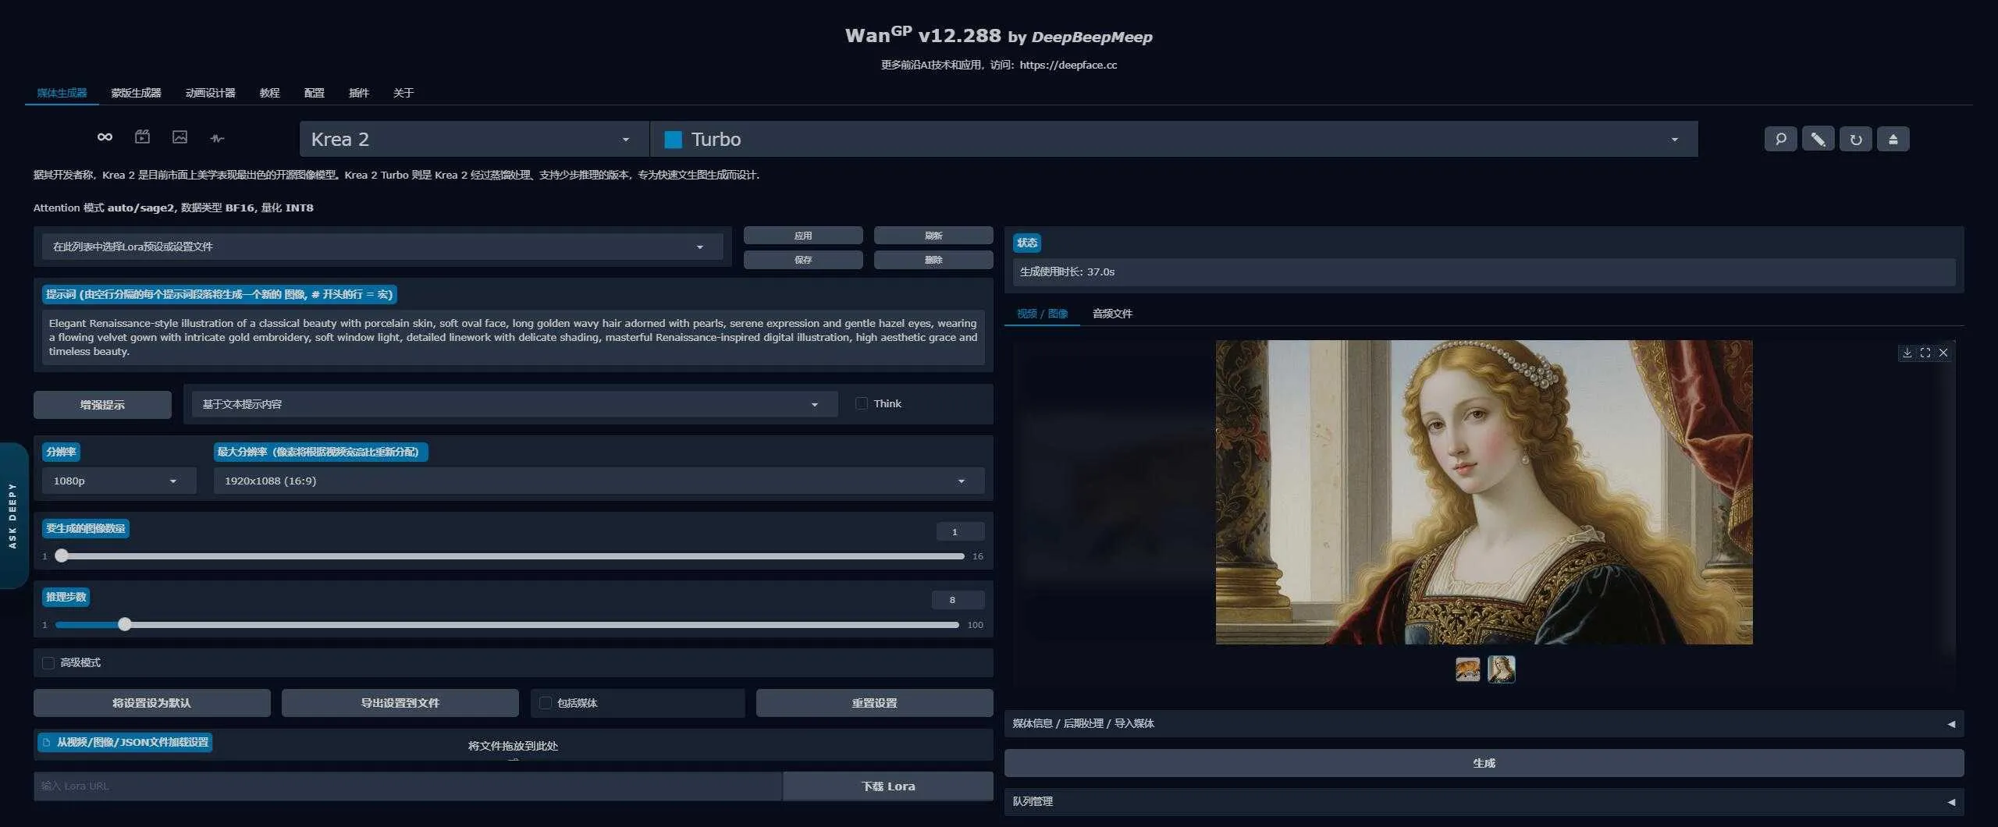Viewport: 1998px width, 827px height.
Task: Click the 刷新 button
Action: click(x=933, y=236)
